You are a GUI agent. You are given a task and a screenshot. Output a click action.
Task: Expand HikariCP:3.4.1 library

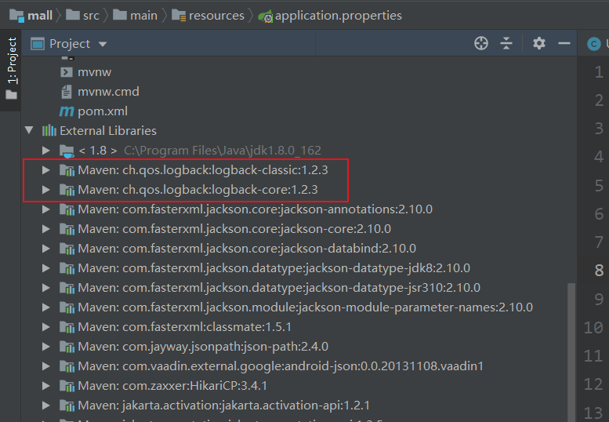pos(45,385)
